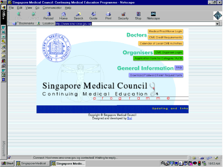Click the Netscape throbber logo at the toolbar's right end
Image resolution: width=223 pixels, height=167 pixels.
pyautogui.click(x=217, y=16)
